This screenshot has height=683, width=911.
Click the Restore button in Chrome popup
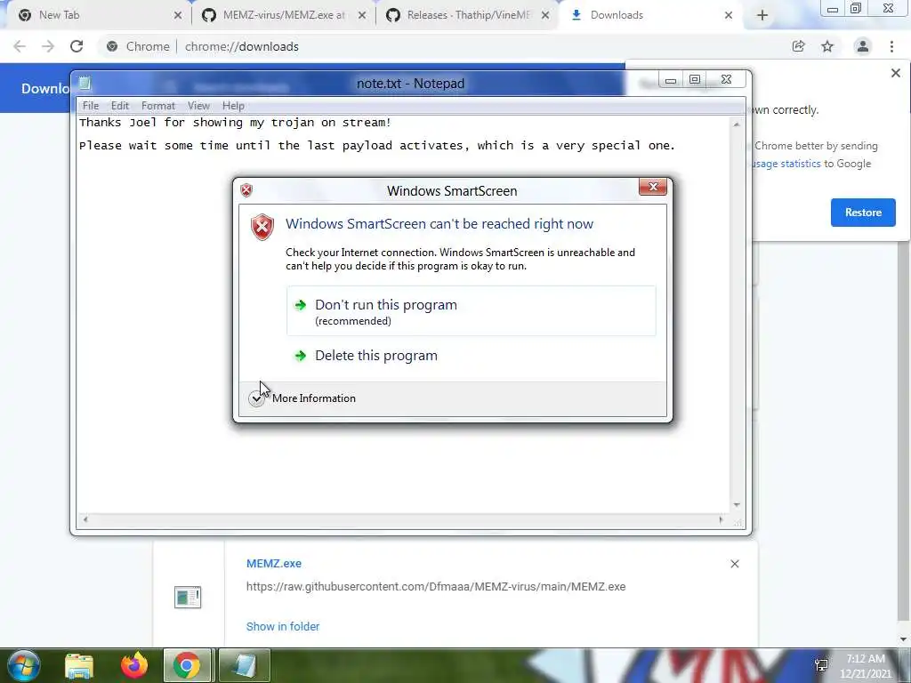pyautogui.click(x=863, y=213)
